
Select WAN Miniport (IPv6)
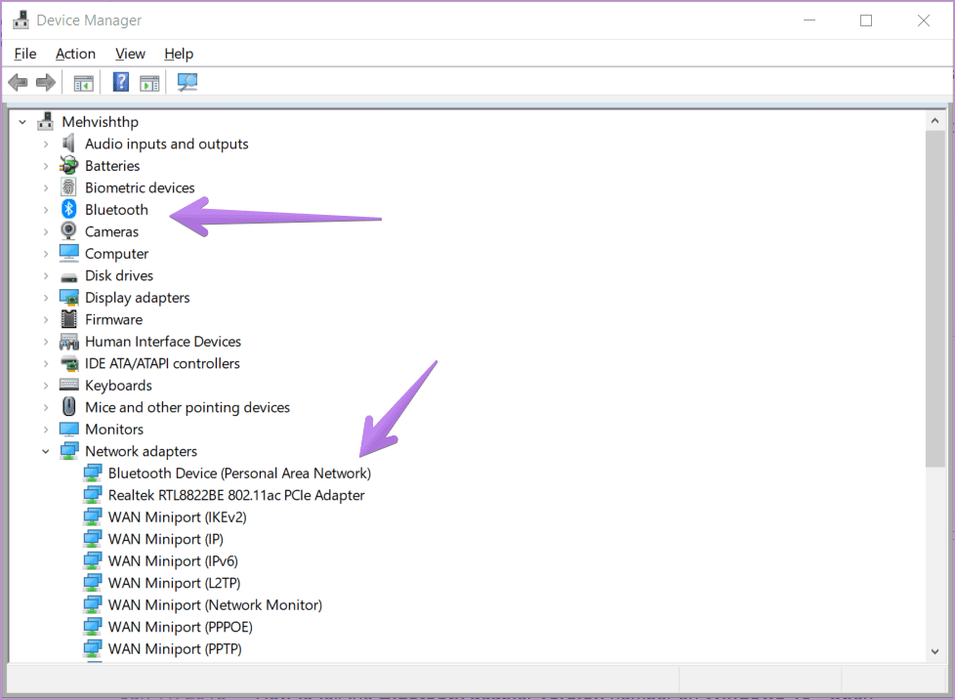click(x=173, y=560)
